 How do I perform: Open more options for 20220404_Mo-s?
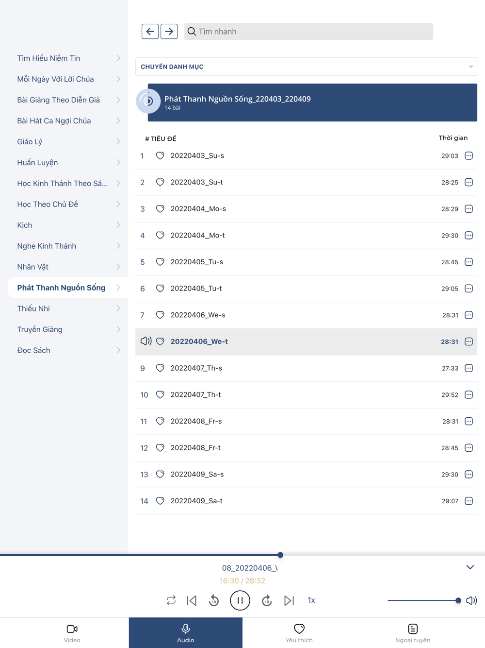469,209
